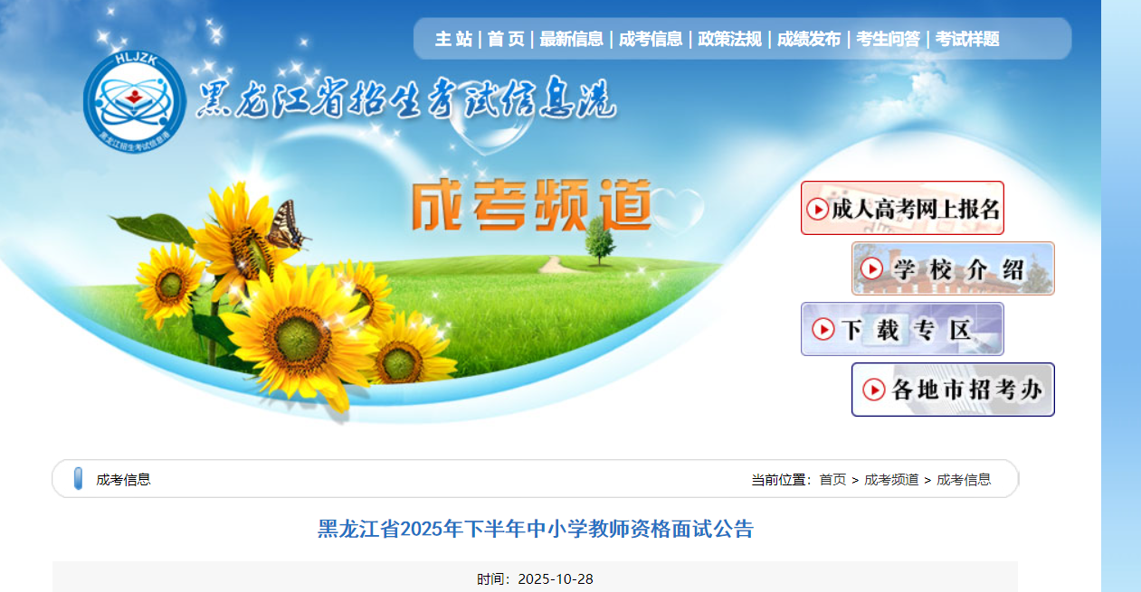Image resolution: width=1141 pixels, height=592 pixels.
Task: Click the play icon beside 学校介绍
Action: click(x=873, y=268)
